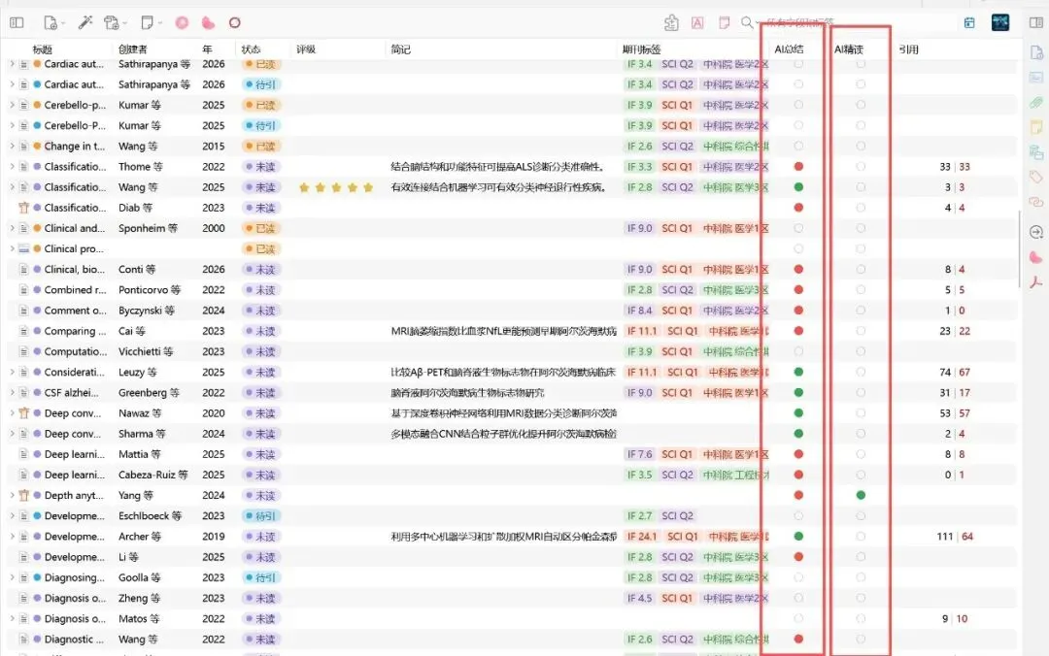Click the dark ring toolbar icon

click(234, 22)
